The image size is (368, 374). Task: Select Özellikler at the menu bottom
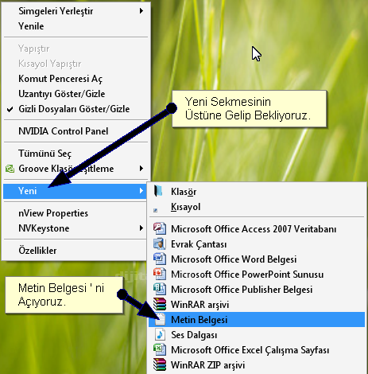37,251
